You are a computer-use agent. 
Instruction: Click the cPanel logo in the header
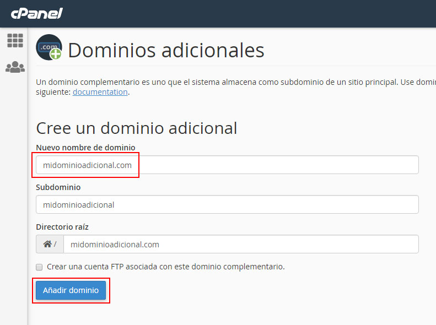pyautogui.click(x=36, y=13)
